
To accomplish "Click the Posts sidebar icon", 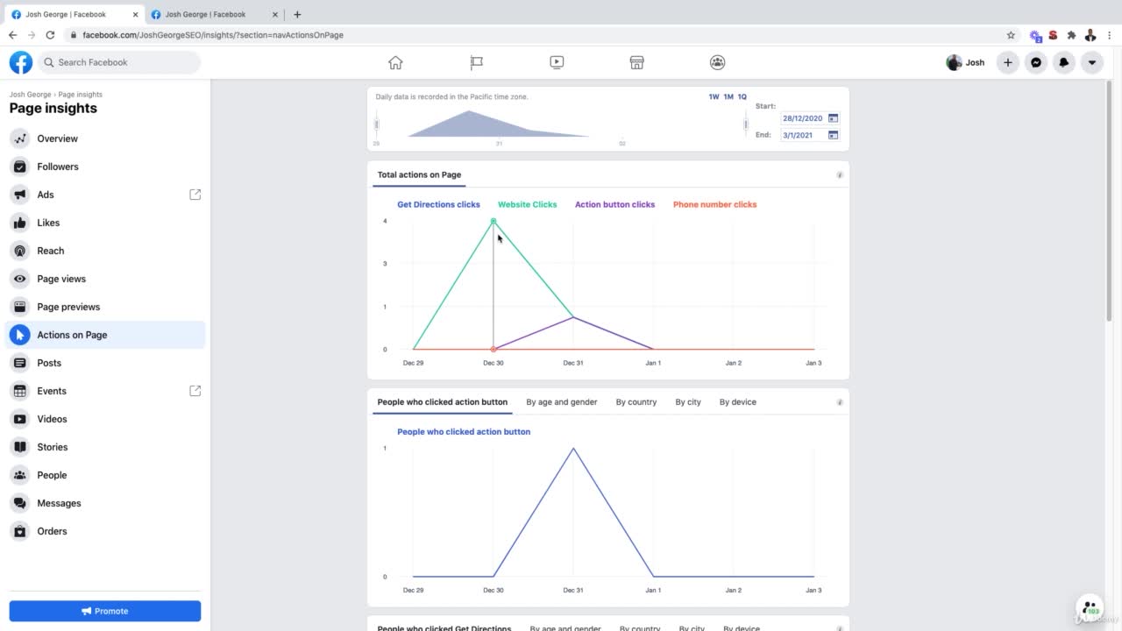I will [x=19, y=363].
